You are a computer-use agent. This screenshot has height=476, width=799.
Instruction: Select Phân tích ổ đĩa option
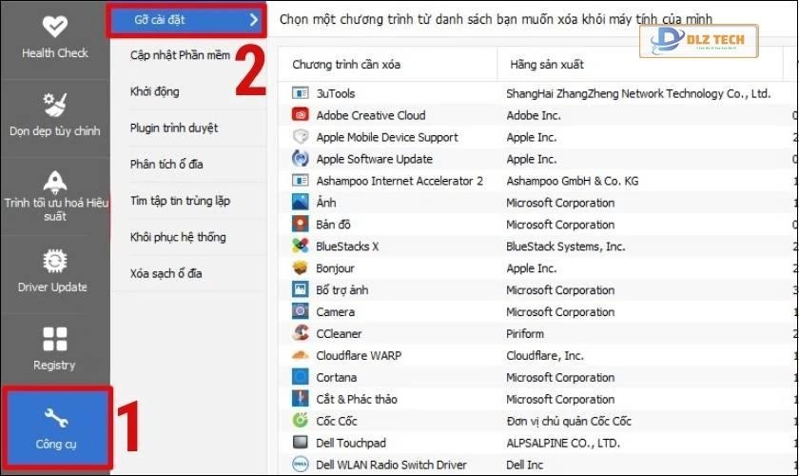click(x=166, y=164)
